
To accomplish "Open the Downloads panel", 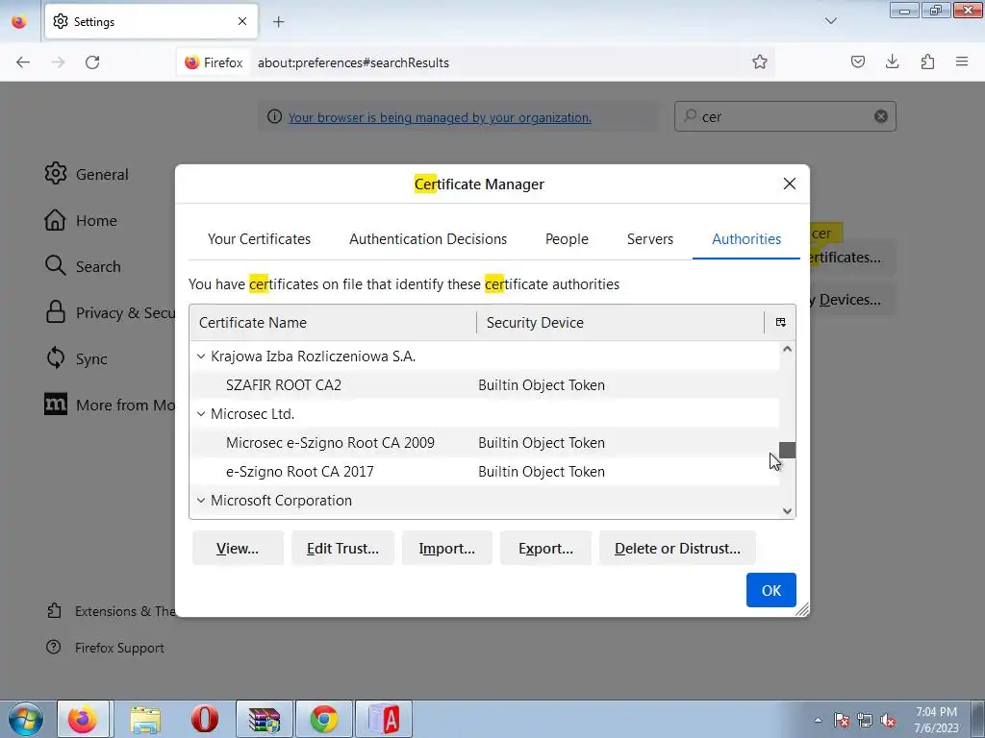I will click(892, 61).
